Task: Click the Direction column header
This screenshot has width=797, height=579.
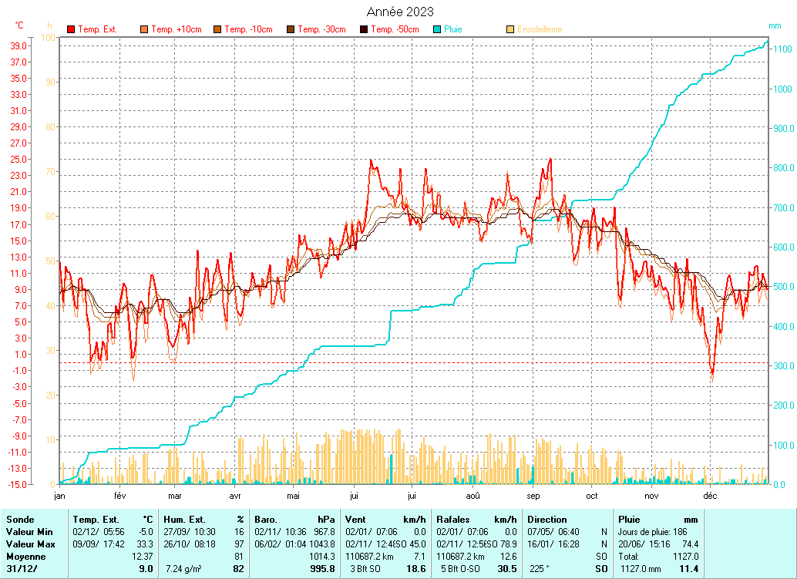Action: click(547, 520)
